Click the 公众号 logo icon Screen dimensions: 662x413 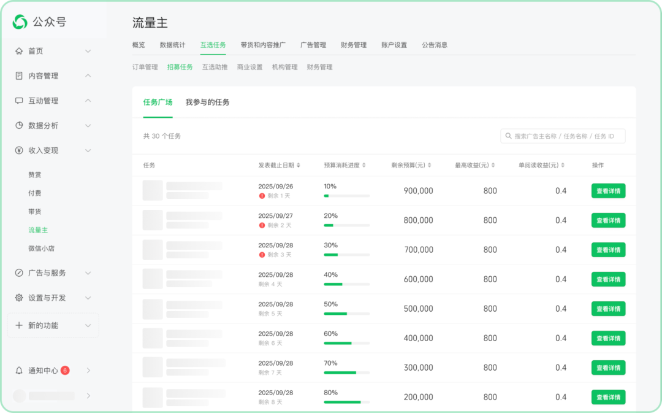(x=20, y=22)
